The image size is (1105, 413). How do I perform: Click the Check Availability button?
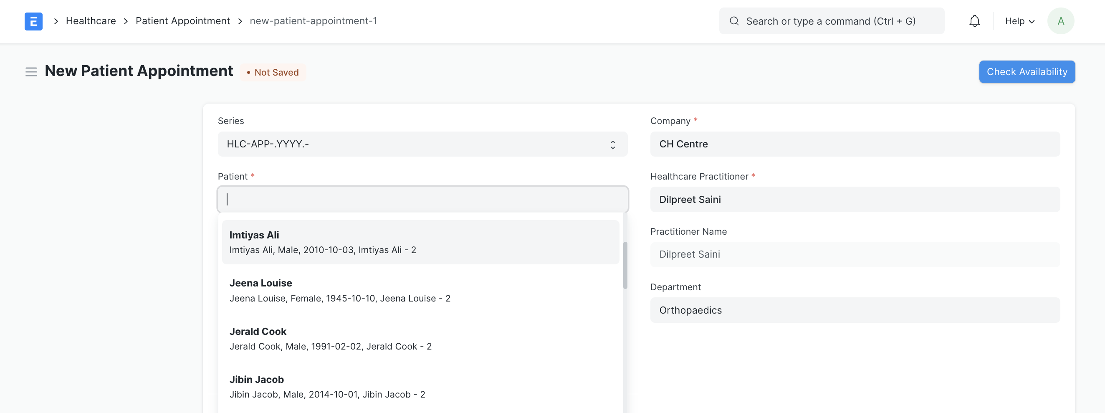click(x=1027, y=72)
